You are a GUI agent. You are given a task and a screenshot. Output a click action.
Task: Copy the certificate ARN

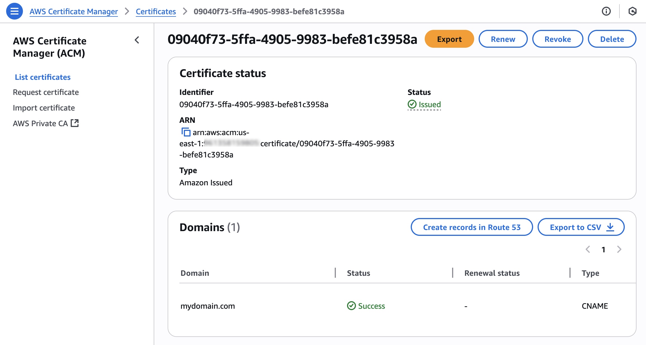coord(186,132)
